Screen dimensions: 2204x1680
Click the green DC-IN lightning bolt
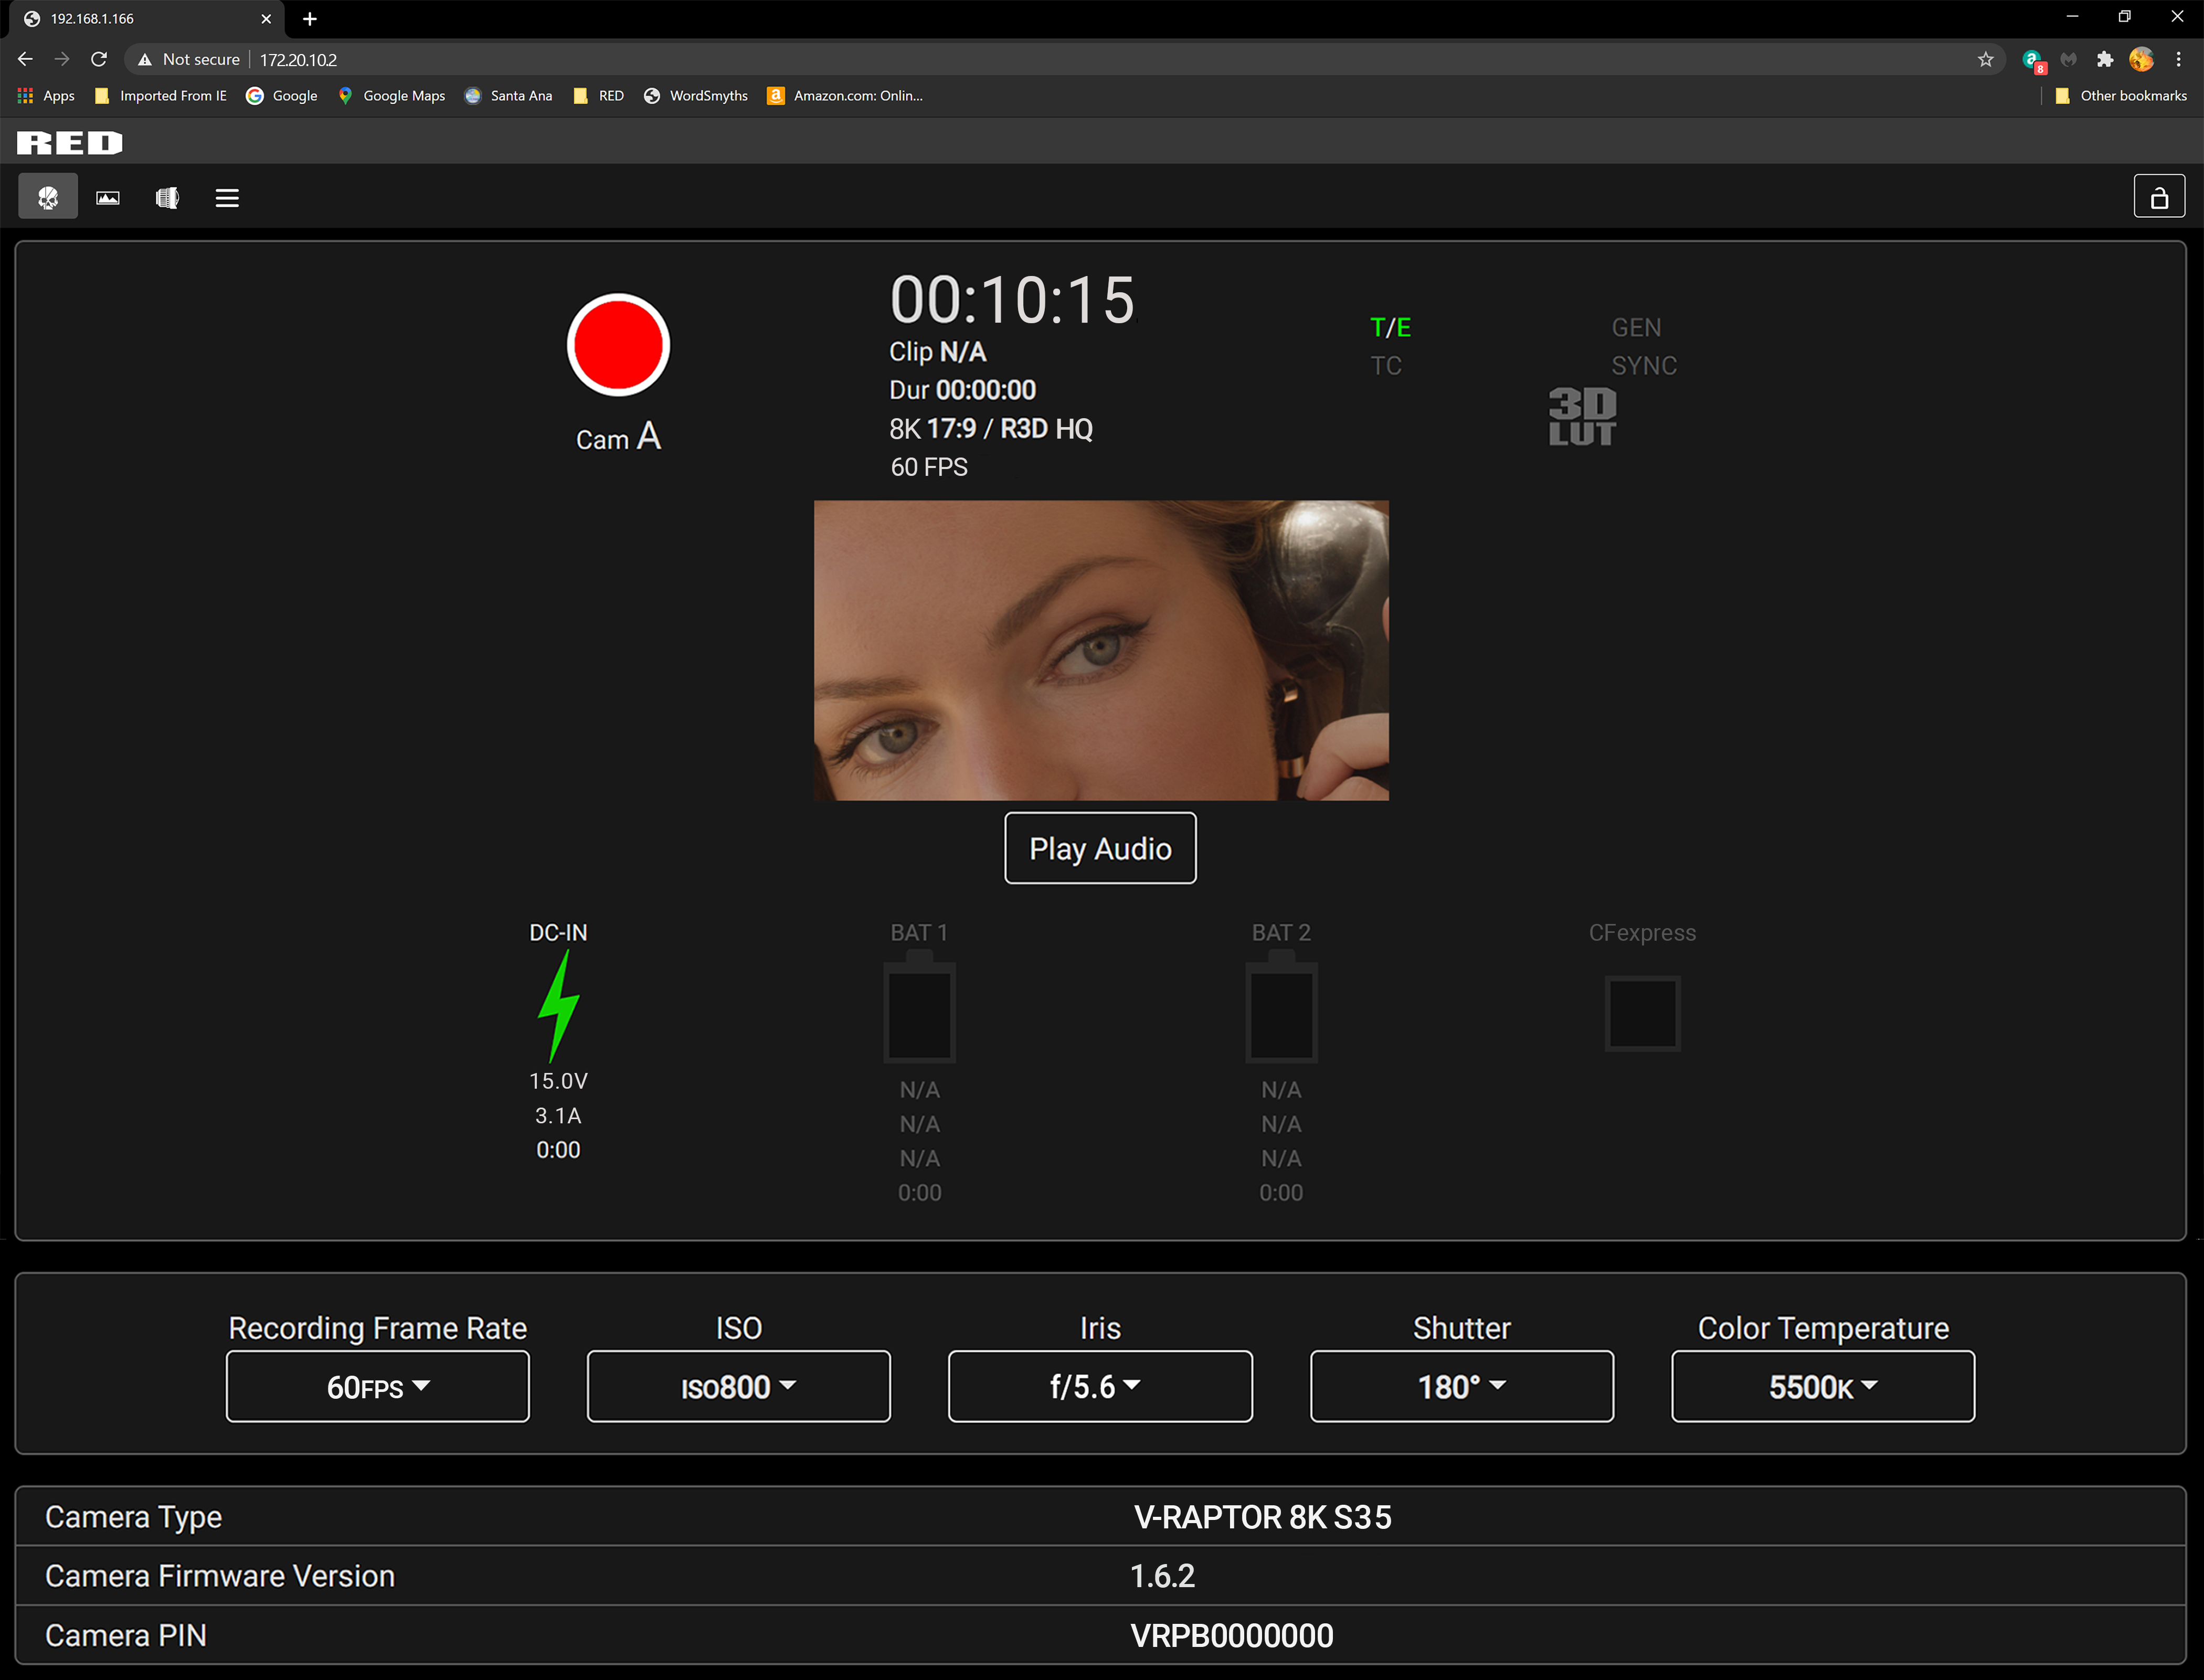[x=558, y=1005]
